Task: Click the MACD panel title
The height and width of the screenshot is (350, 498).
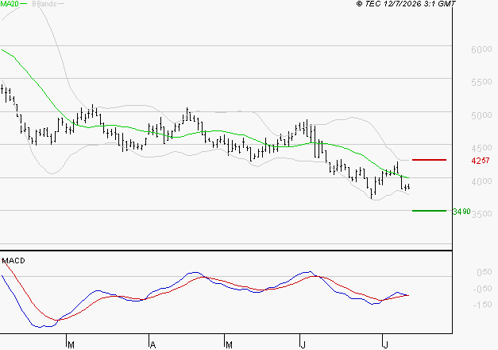Action: [x=14, y=261]
